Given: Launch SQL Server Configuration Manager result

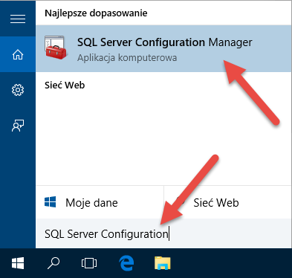Looking at the screenshot, I should pos(163,48).
